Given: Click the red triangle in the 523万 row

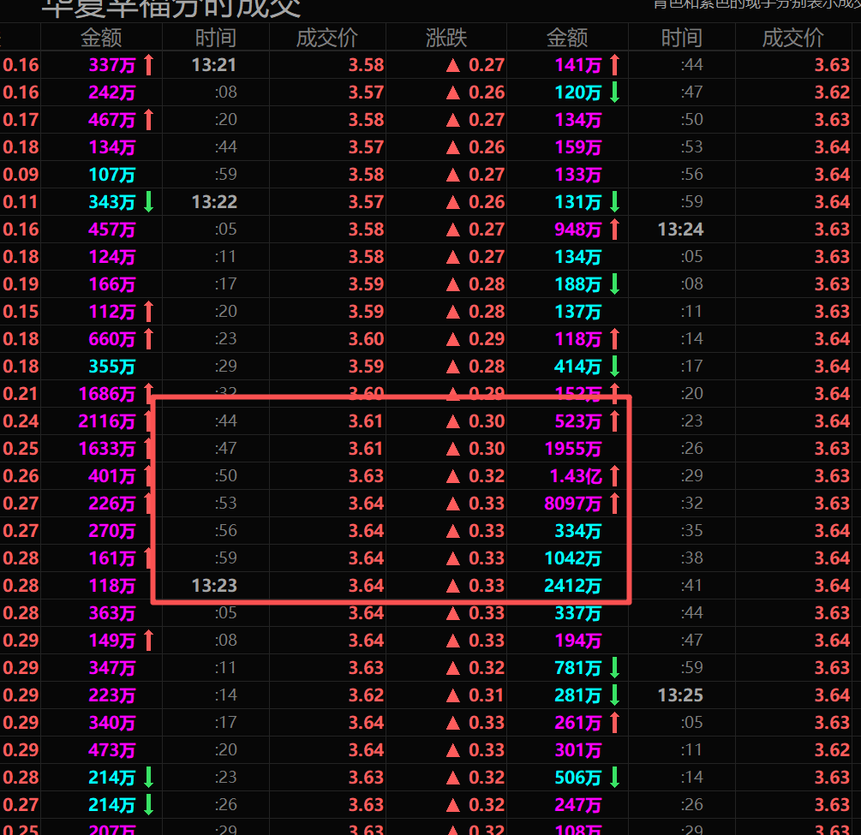Looking at the screenshot, I should coord(453,421).
